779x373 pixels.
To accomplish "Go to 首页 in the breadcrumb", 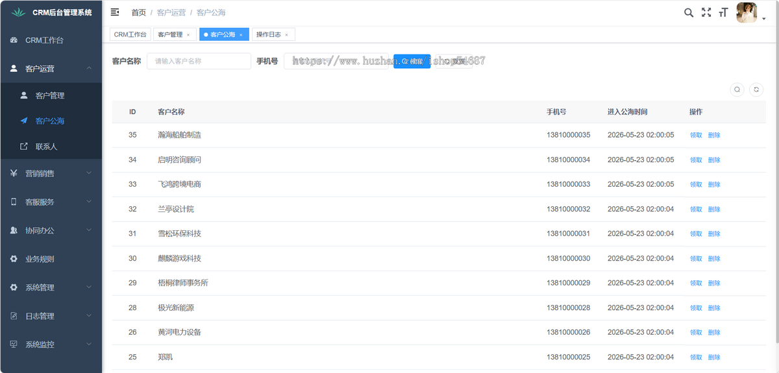I will point(138,12).
